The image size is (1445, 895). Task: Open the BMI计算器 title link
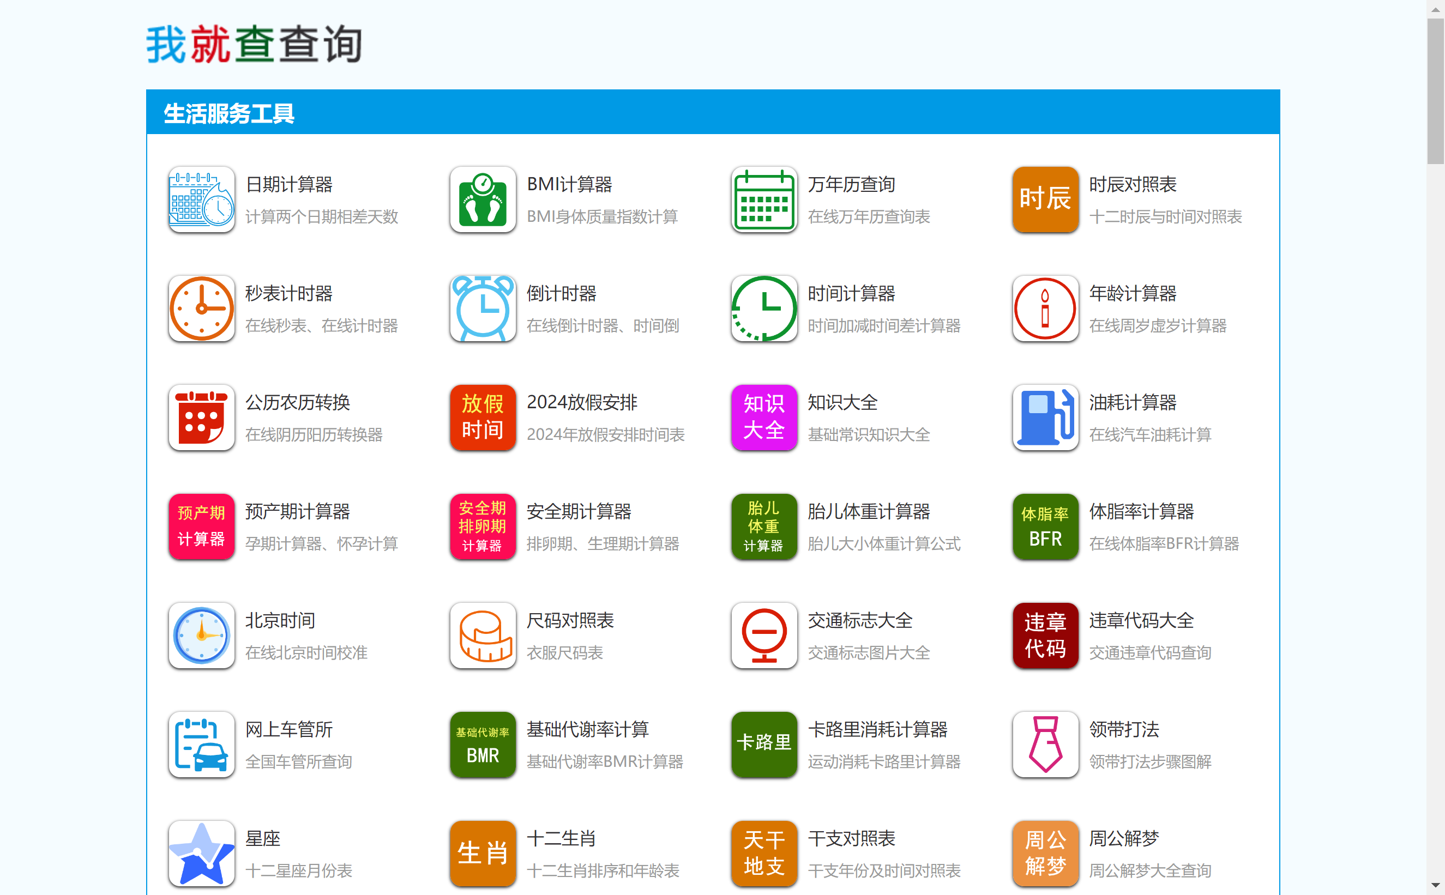click(569, 185)
